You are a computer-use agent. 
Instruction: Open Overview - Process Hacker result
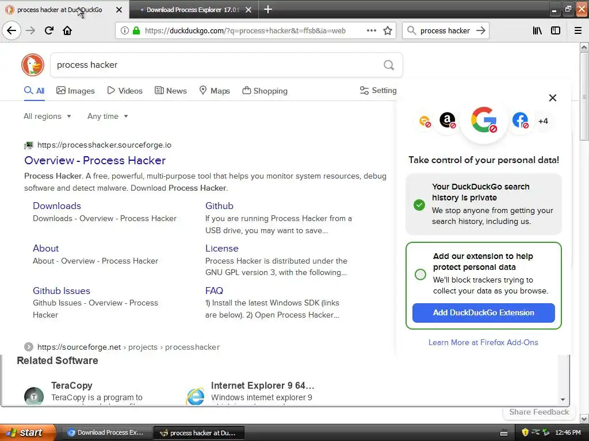pyautogui.click(x=95, y=160)
